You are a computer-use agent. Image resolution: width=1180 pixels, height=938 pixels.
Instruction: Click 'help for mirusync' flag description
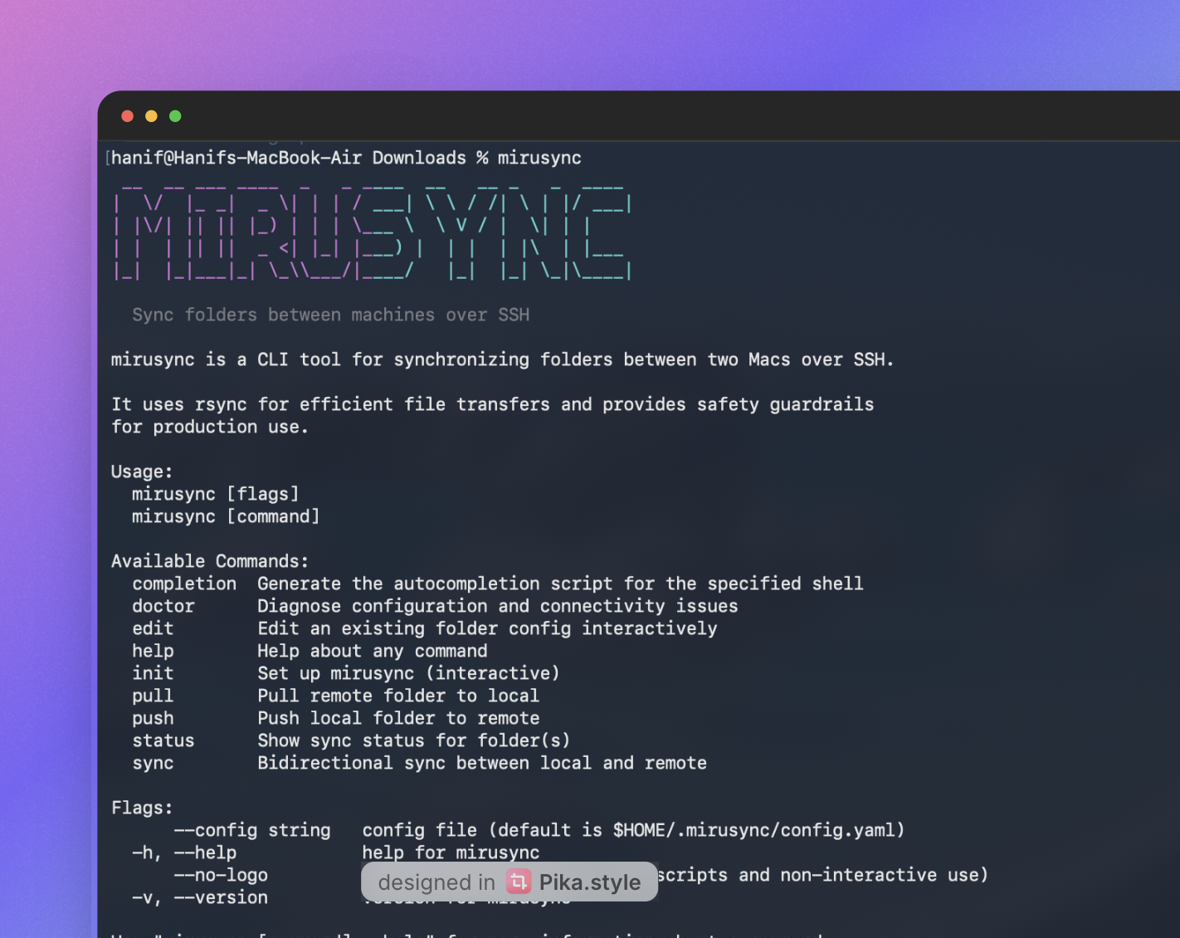point(451,853)
